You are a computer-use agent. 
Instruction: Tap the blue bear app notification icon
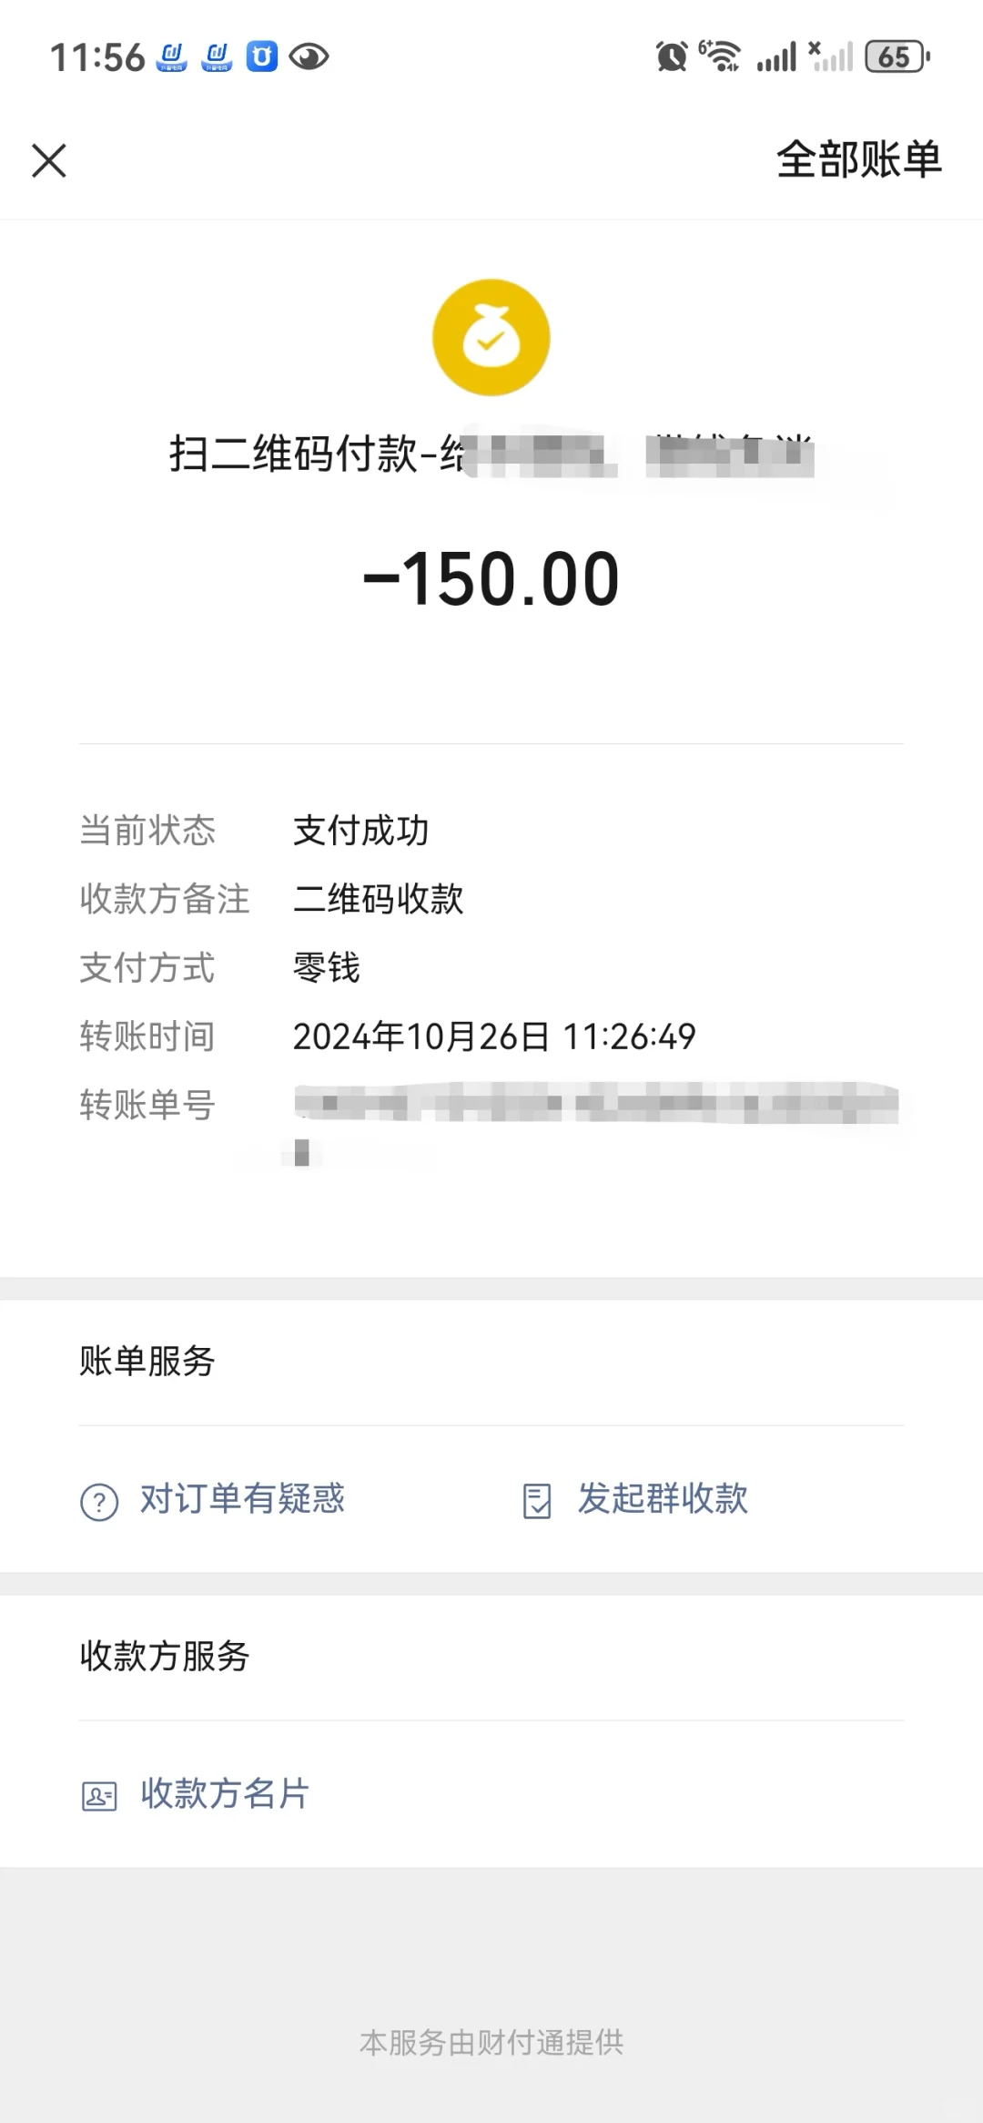(262, 56)
